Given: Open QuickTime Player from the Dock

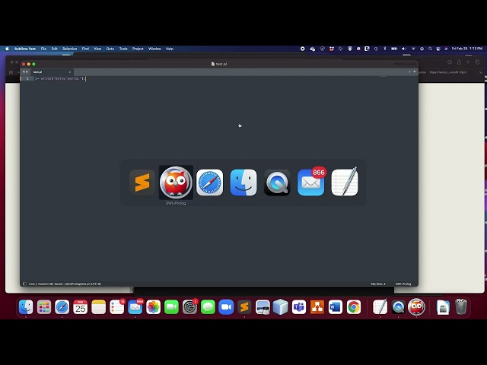Looking at the screenshot, I should 398,307.
